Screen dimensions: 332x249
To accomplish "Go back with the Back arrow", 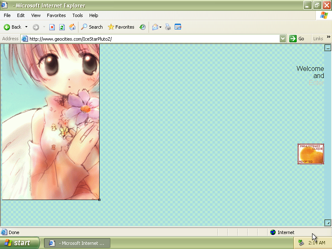I will (12, 27).
